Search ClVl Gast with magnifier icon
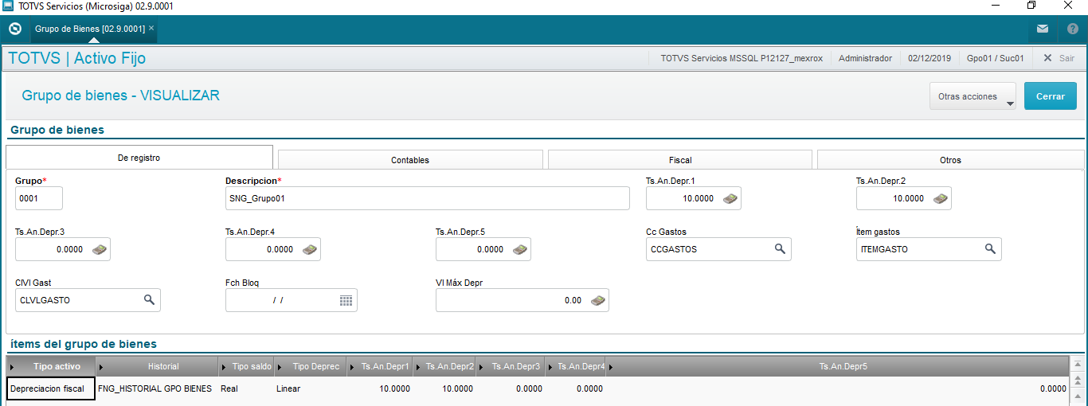1088x406 pixels. tap(149, 300)
